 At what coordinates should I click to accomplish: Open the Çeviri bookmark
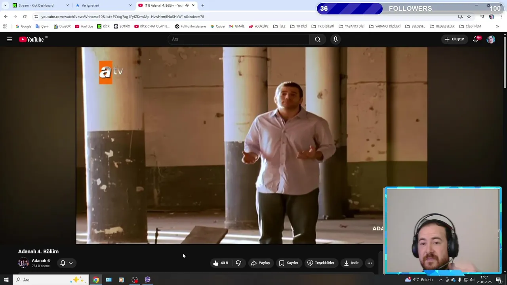coord(42,27)
